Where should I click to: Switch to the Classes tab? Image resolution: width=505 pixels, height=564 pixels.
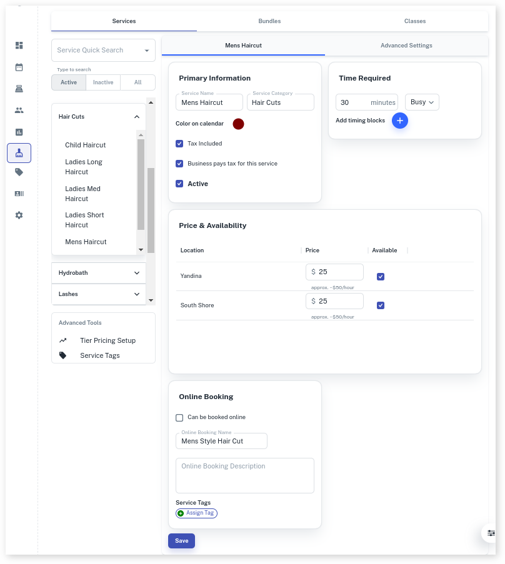click(x=415, y=21)
